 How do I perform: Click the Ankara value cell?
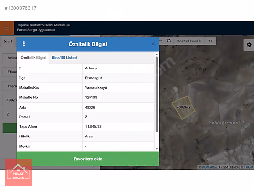coord(118,68)
